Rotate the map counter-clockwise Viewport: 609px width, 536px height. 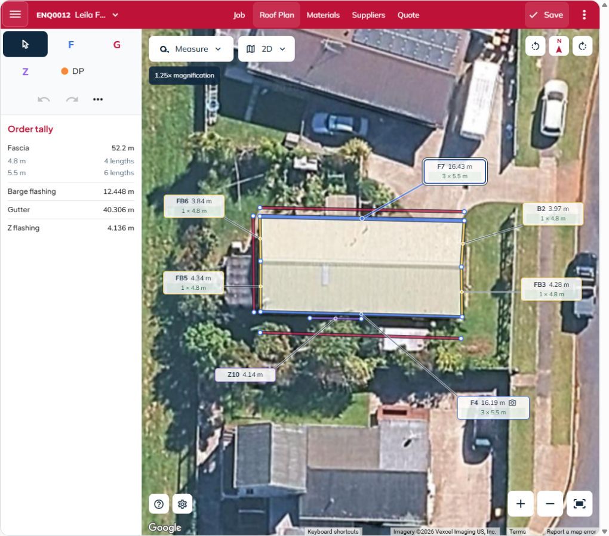[x=535, y=46]
